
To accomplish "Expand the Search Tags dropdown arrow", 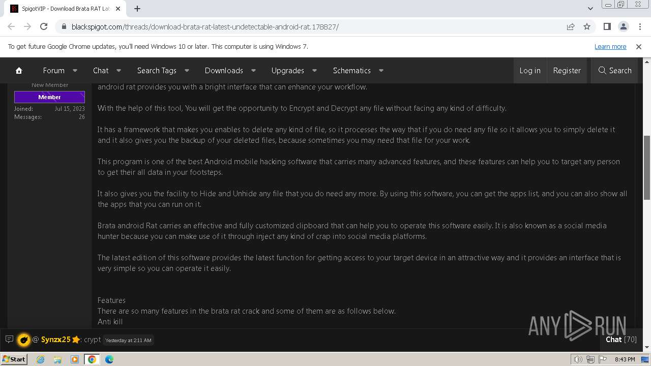I will (x=187, y=71).
